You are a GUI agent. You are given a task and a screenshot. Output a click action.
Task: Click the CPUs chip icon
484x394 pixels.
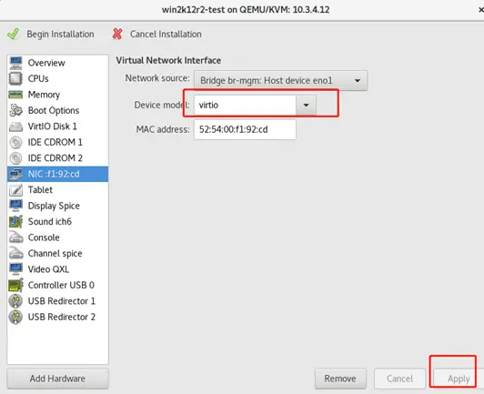pyautogui.click(x=15, y=78)
